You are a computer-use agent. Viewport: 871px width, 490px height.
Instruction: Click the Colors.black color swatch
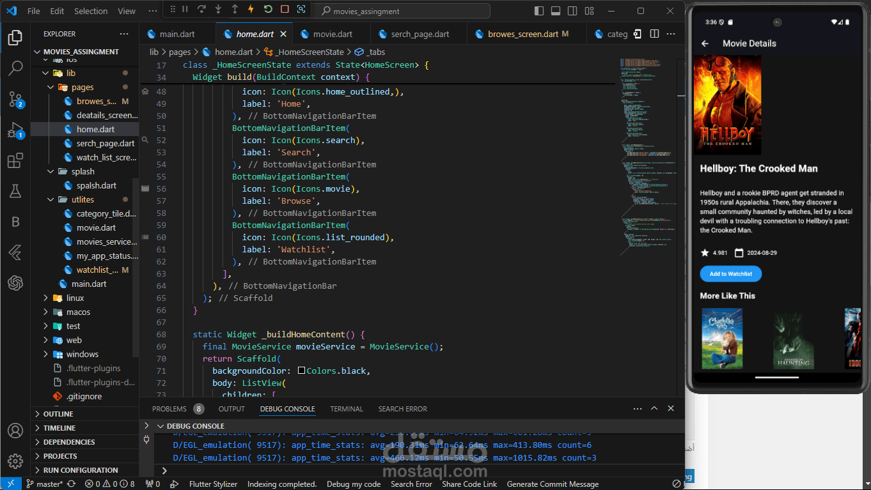pyautogui.click(x=301, y=371)
